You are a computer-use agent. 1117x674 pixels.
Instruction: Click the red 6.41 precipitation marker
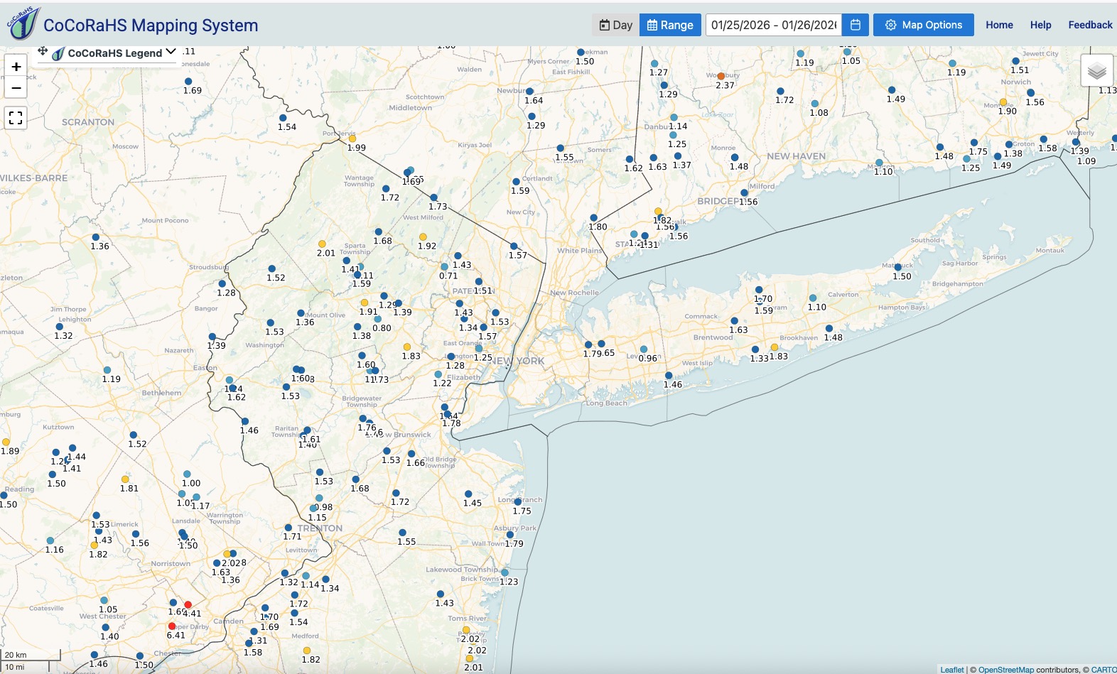tap(172, 626)
